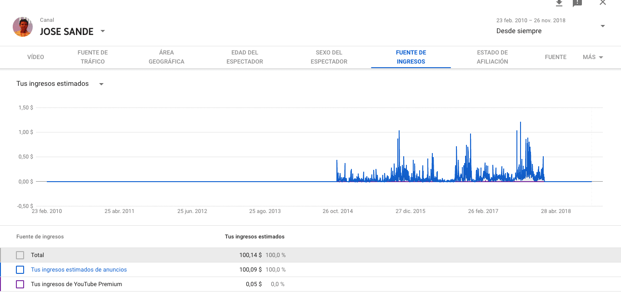Click the -0,50 $ y-axis label
Screen dimensions: 621x307
click(x=25, y=206)
